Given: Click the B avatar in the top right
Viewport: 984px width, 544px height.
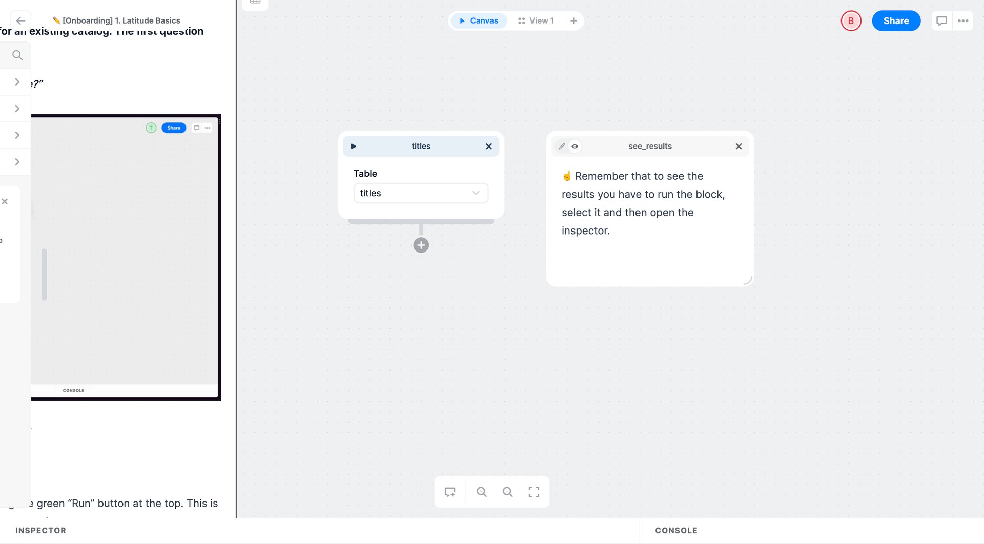Looking at the screenshot, I should [x=851, y=21].
